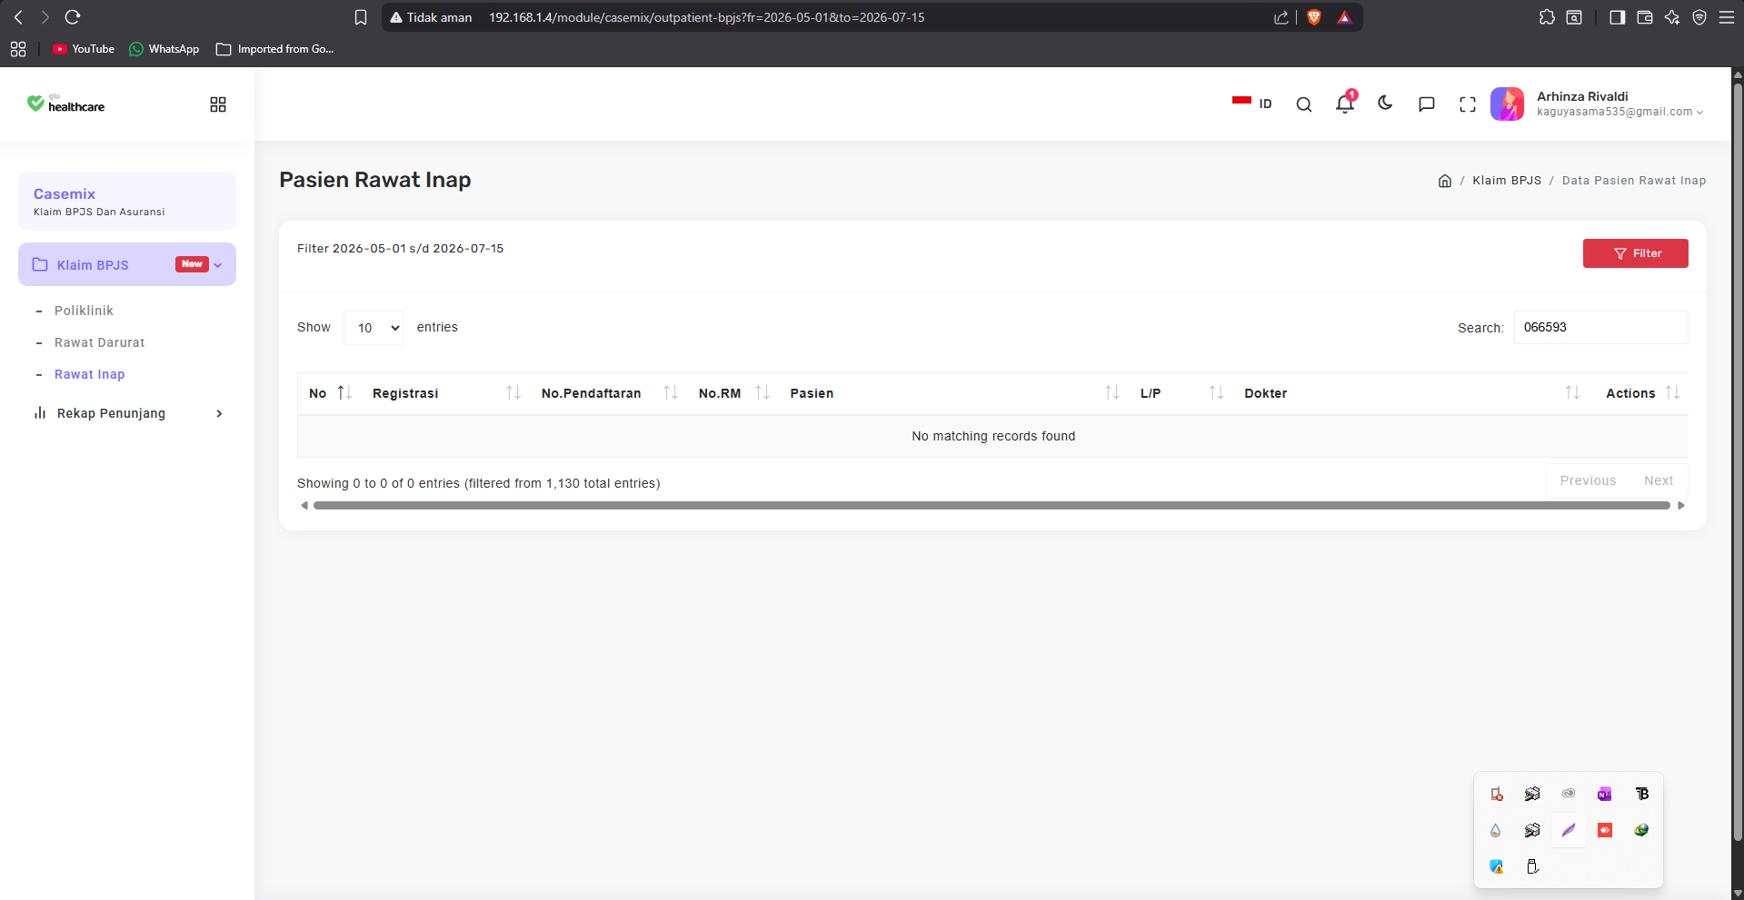Open the Brave VPN shield icon
Viewport: 1744px width, 900px height.
1699,17
